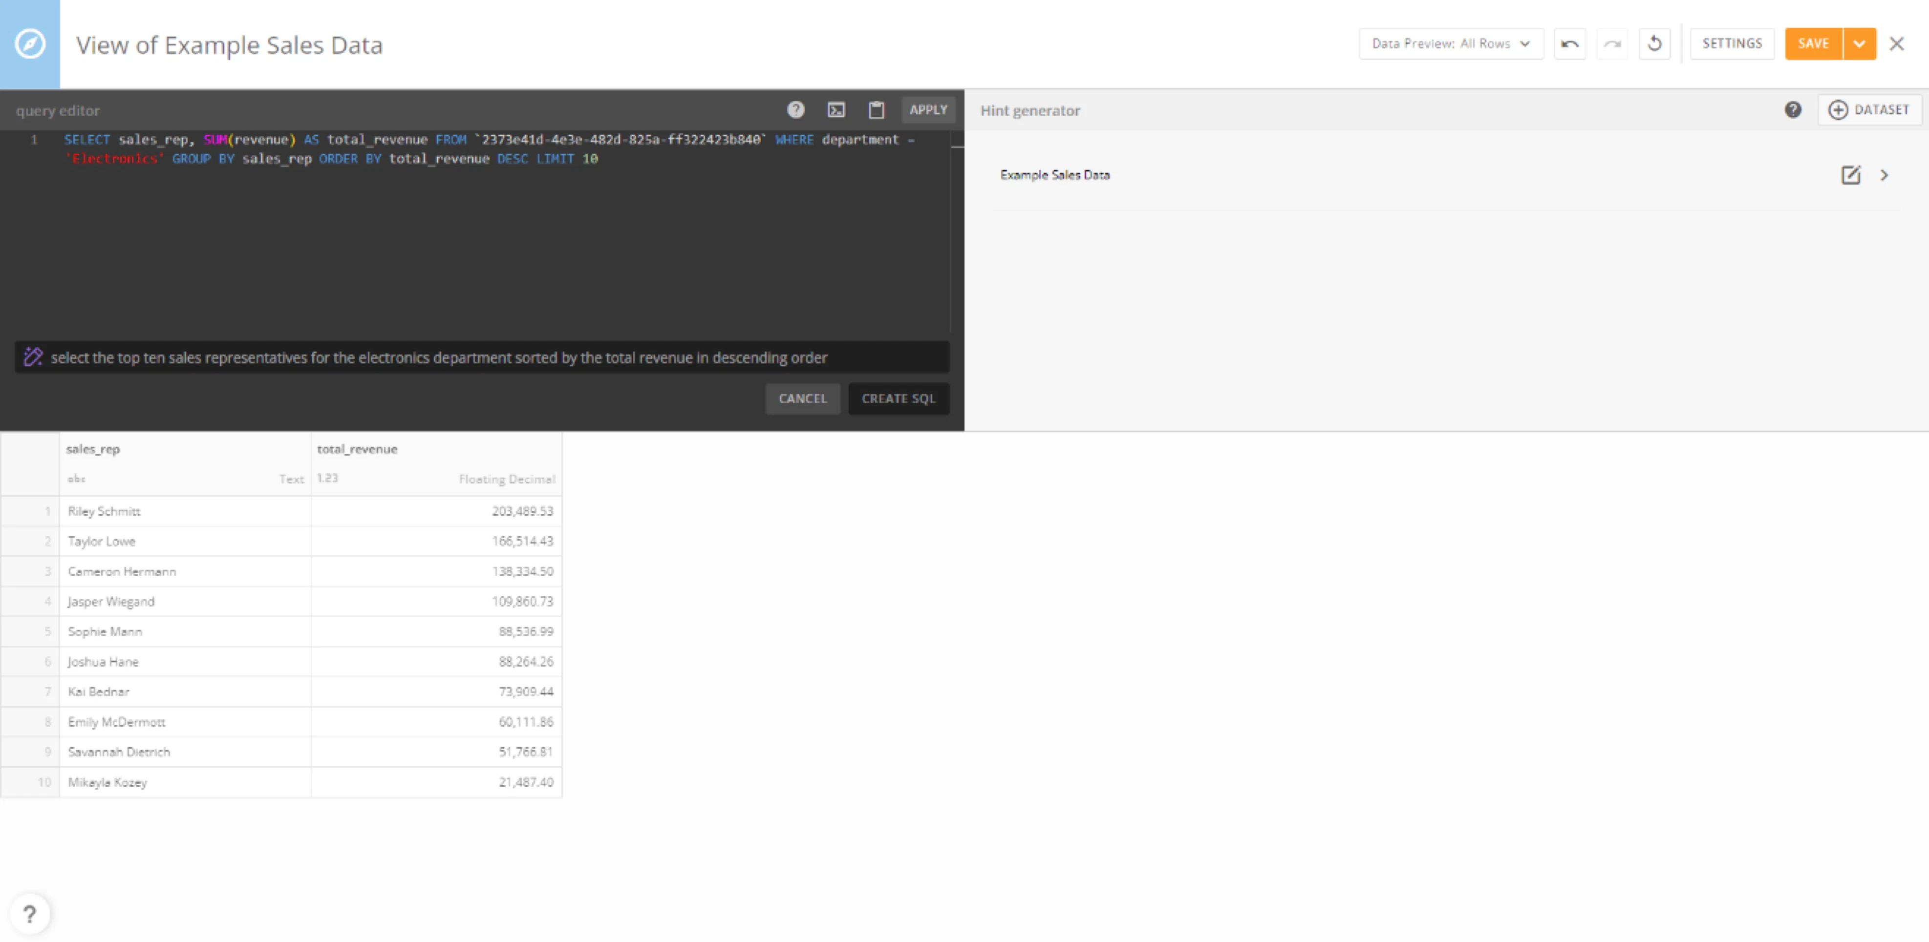This screenshot has height=942, width=1929.
Task: Open the SAVE options dropdown arrow
Action: [x=1859, y=43]
